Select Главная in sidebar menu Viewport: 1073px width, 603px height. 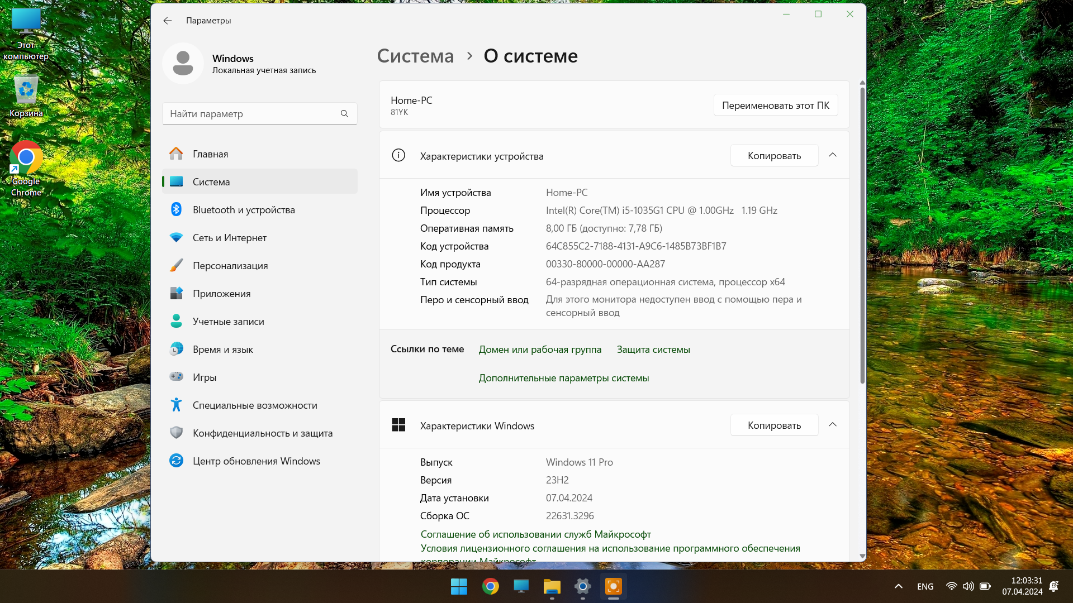(x=210, y=154)
